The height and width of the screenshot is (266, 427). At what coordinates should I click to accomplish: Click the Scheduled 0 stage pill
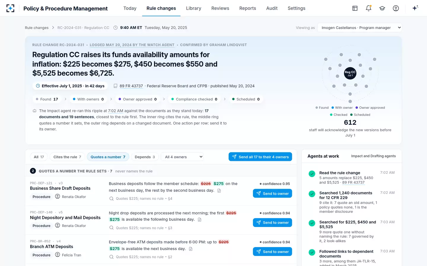click(246, 99)
